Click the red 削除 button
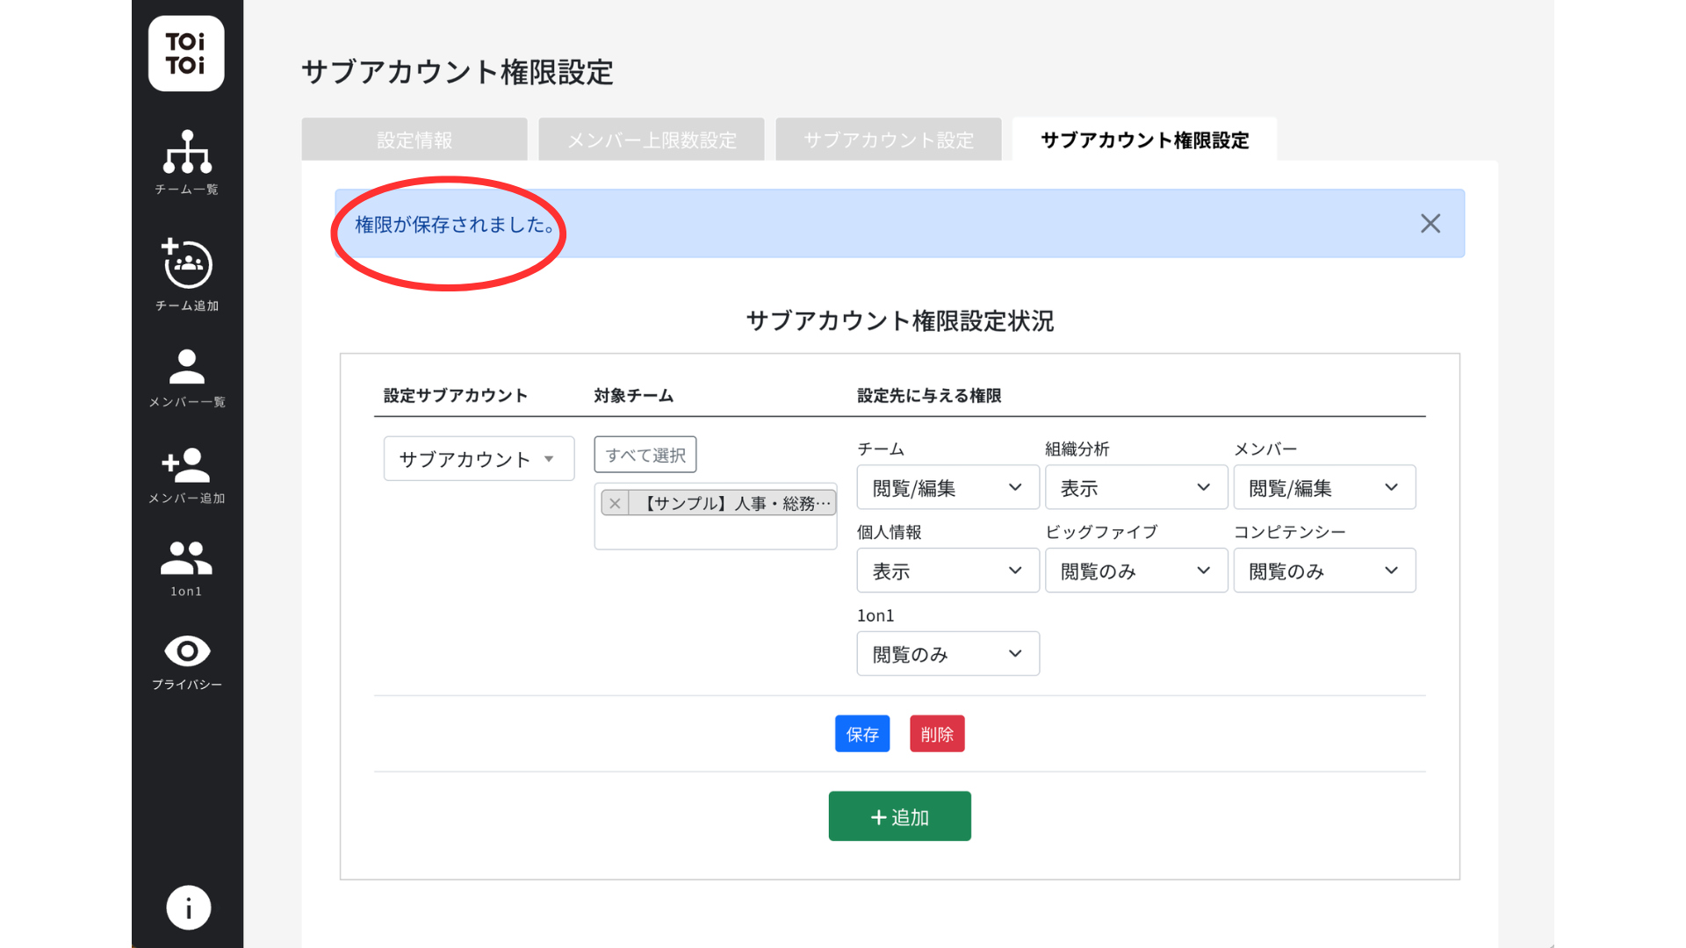 coord(937,734)
